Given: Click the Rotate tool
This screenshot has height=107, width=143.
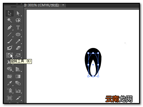Looking at the screenshot, I should 9,55.
